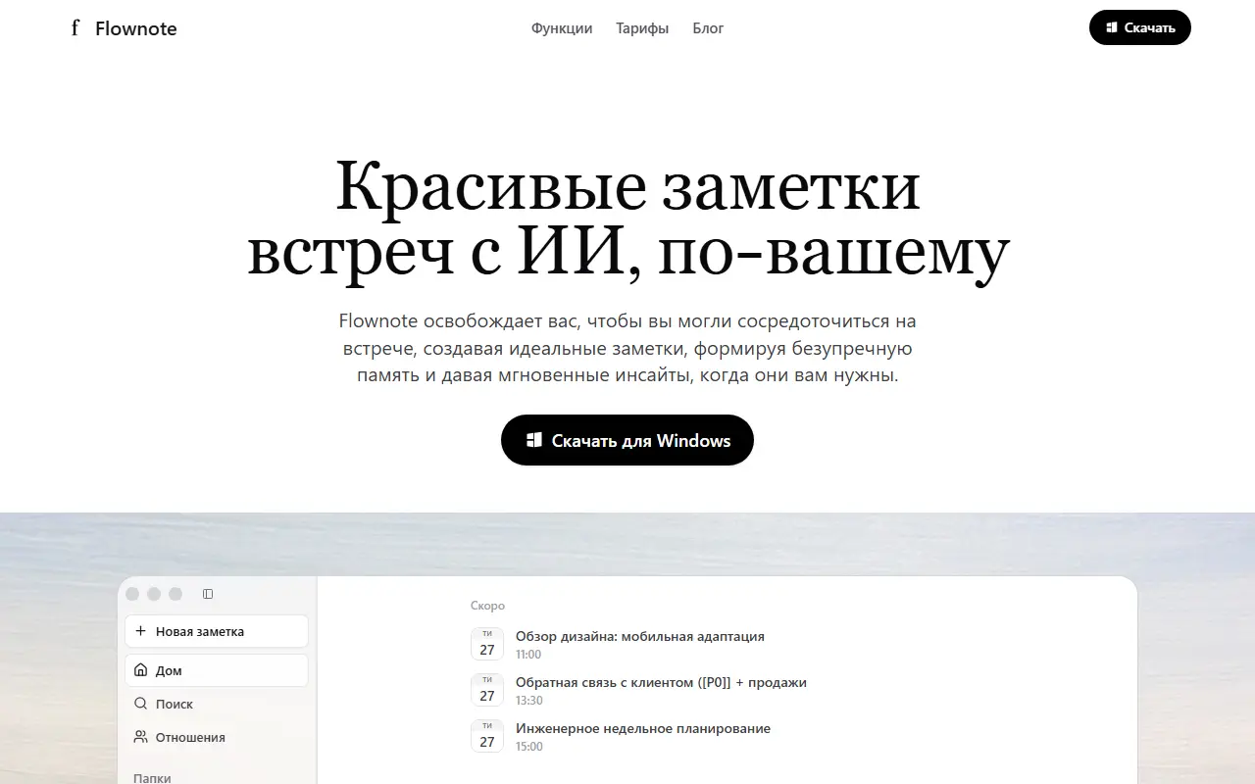Open the Обратная связь с клиентом meeting
The image size is (1255, 784).
tap(661, 682)
